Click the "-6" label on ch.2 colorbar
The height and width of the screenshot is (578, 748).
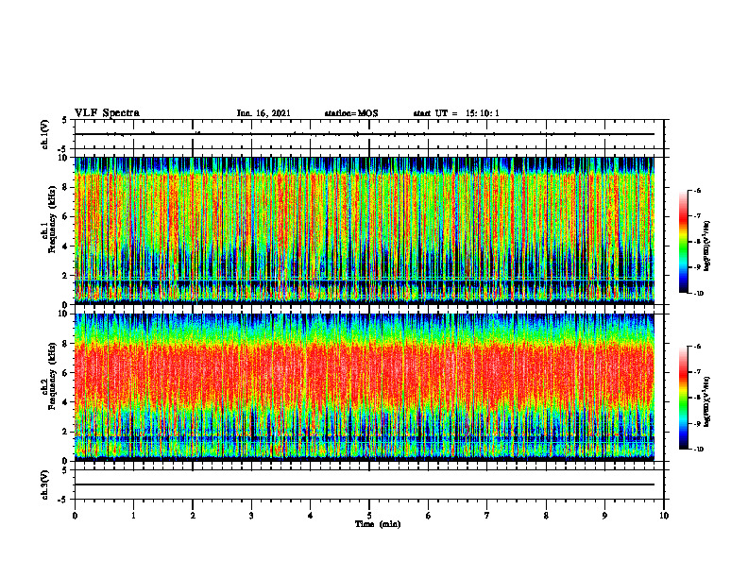[697, 347]
